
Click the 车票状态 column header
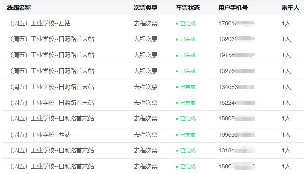(188, 8)
